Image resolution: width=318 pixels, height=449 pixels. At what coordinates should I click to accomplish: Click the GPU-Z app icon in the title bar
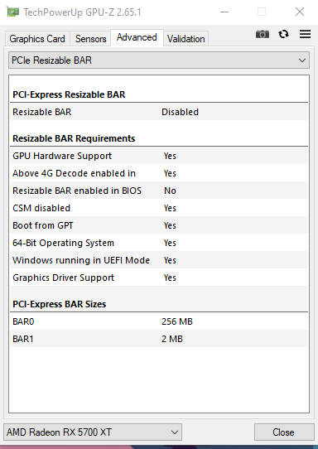13,12
